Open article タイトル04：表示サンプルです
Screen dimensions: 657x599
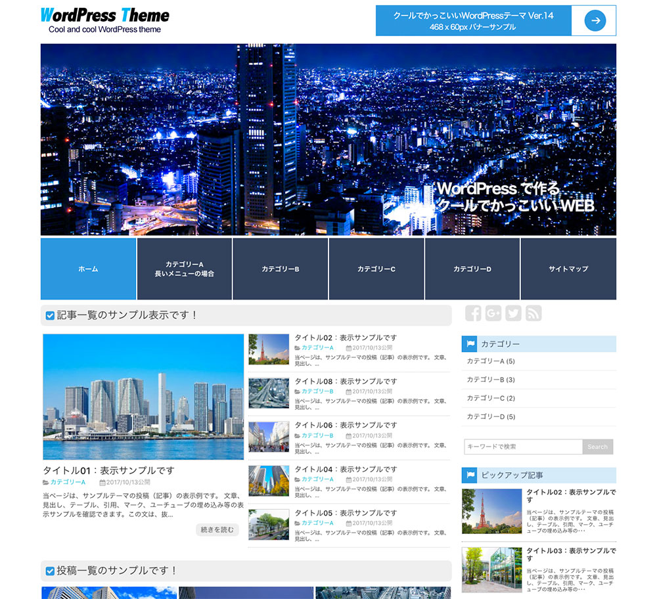coord(346,469)
